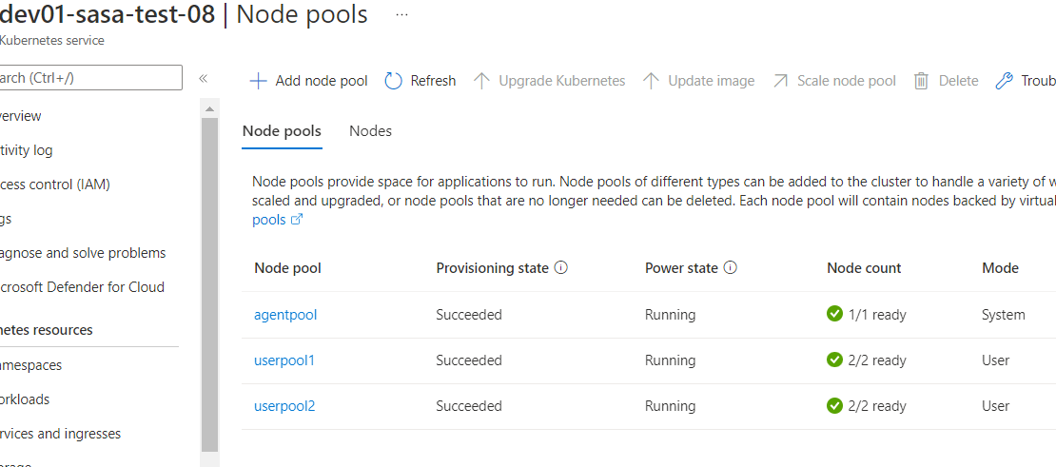The image size is (1056, 467).
Task: Click Succeeded in the agentpool row
Action: click(x=469, y=314)
